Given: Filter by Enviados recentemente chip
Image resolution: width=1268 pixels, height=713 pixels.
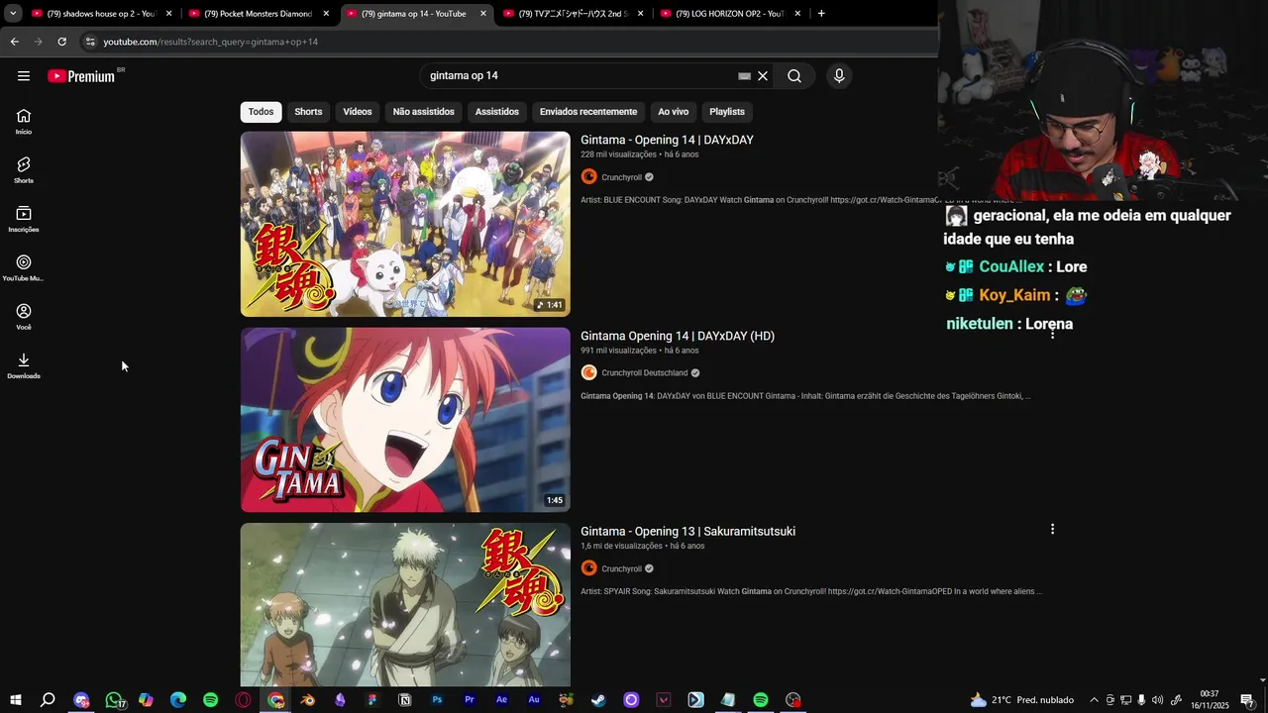Looking at the screenshot, I should (588, 112).
